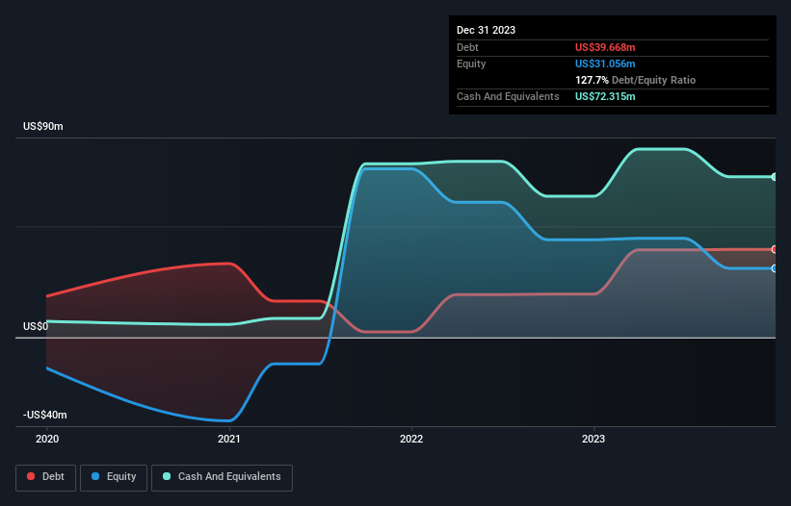This screenshot has width=791, height=506.
Task: Toggle the Debt series legend button
Action: point(45,477)
